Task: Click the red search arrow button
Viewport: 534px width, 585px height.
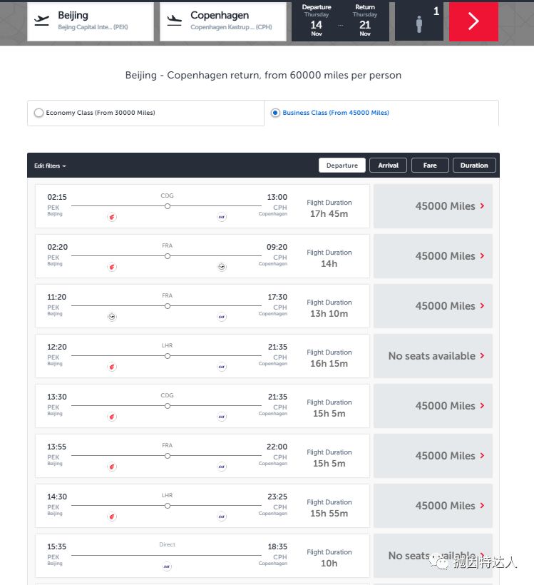Action: tap(473, 21)
